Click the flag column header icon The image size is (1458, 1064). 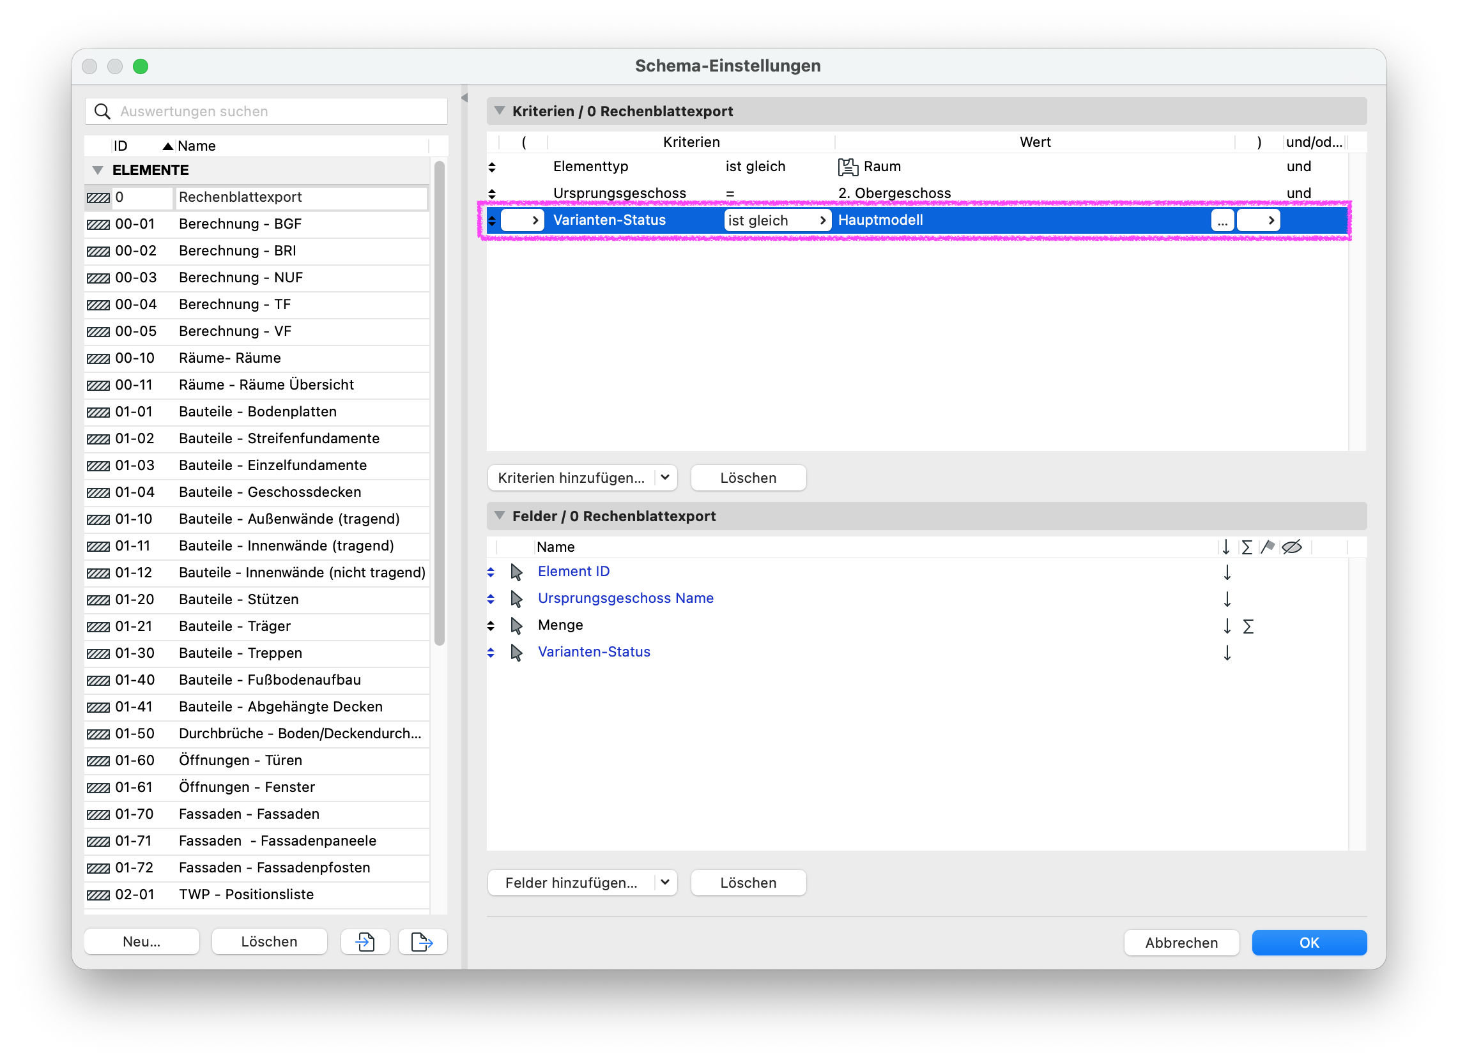(x=1268, y=547)
